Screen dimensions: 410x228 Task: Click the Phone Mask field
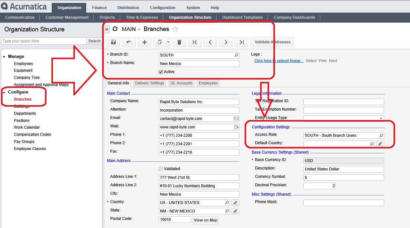pyautogui.click(x=344, y=203)
